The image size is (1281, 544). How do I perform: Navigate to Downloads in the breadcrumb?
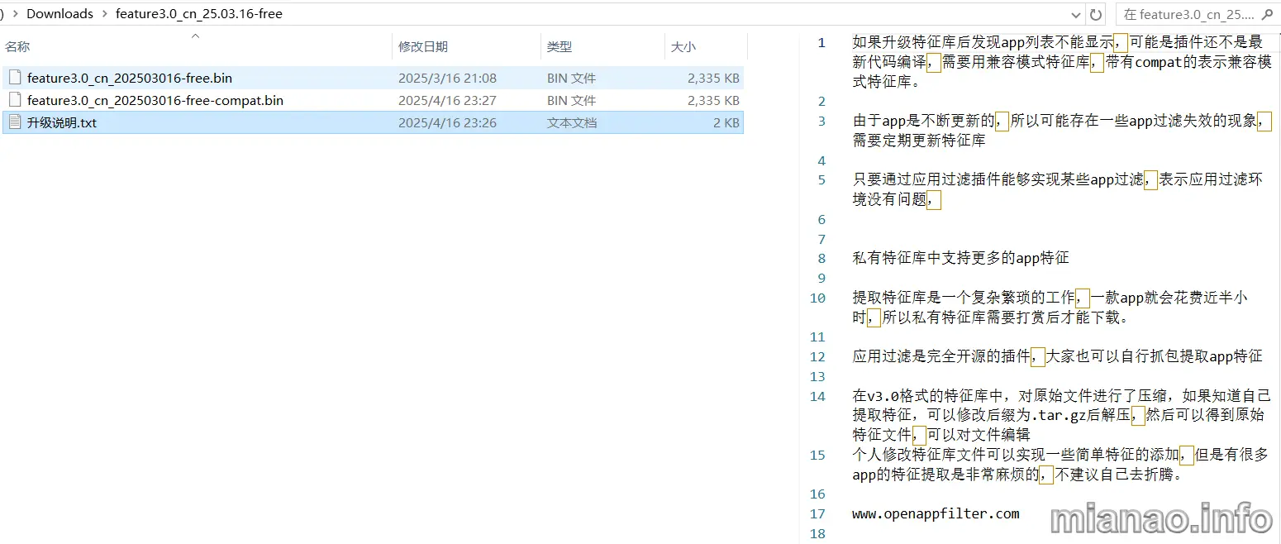point(60,14)
